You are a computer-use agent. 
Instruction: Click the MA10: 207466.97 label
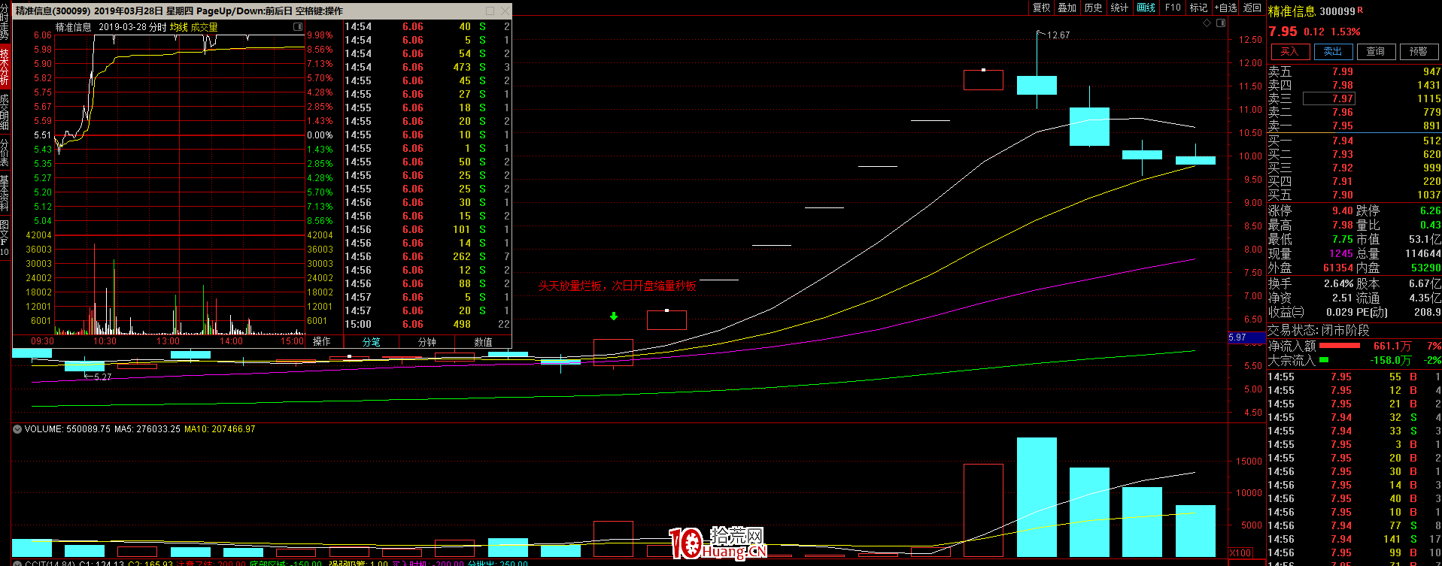220,429
